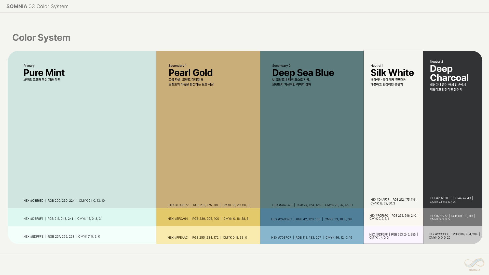Click HEX #C8E6E0 value under Pure Mint

(33, 201)
